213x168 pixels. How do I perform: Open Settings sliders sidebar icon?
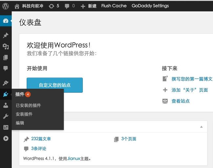[x=6, y=127]
